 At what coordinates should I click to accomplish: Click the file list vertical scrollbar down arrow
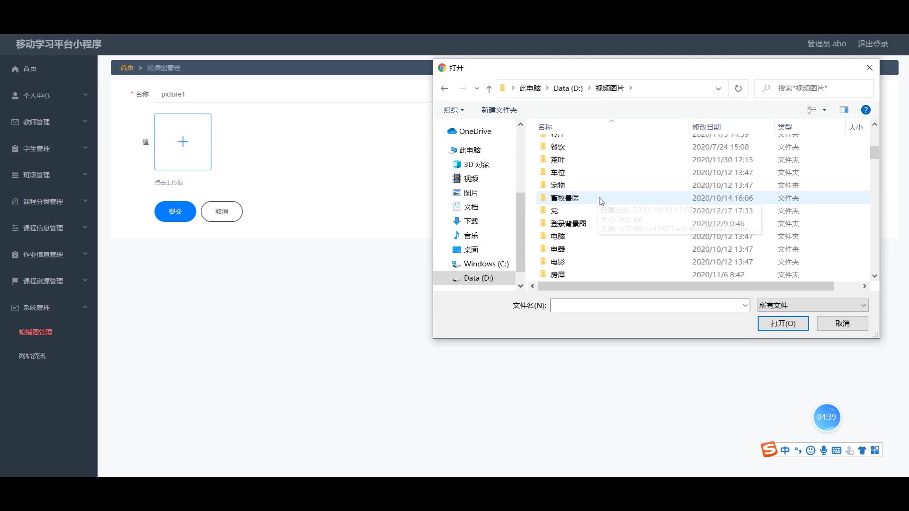click(x=874, y=276)
